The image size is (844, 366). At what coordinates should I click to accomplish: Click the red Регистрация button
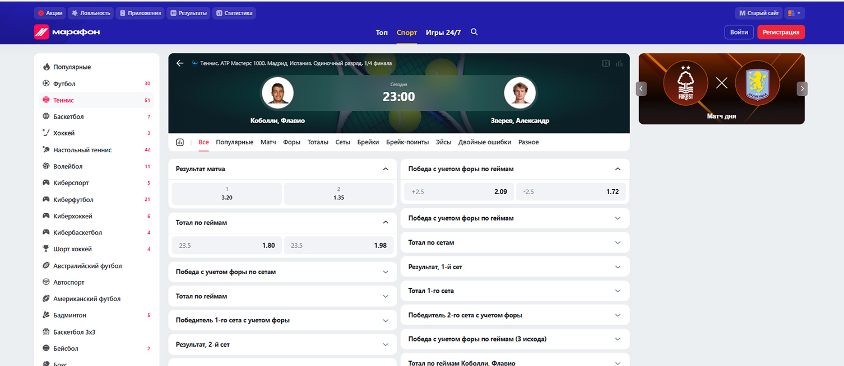click(x=781, y=32)
